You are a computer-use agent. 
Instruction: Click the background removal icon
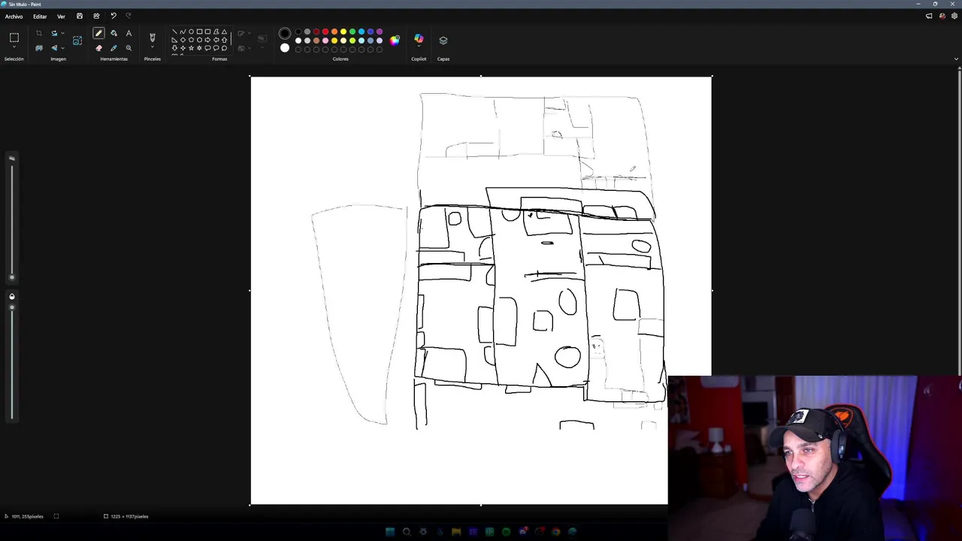pyautogui.click(x=39, y=48)
